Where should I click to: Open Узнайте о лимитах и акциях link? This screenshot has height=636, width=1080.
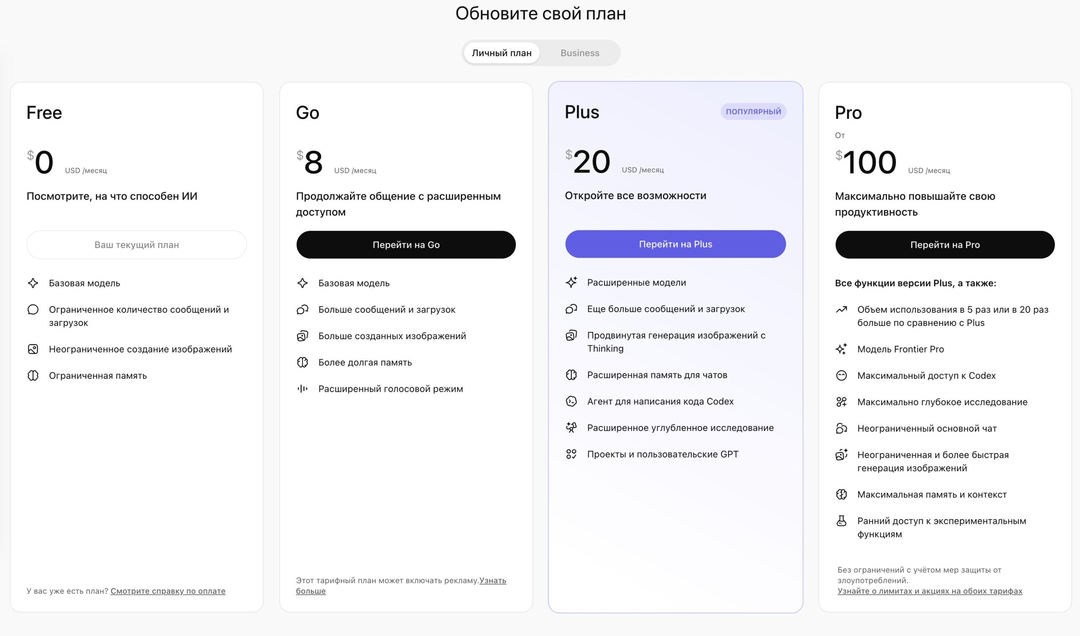pos(929,590)
